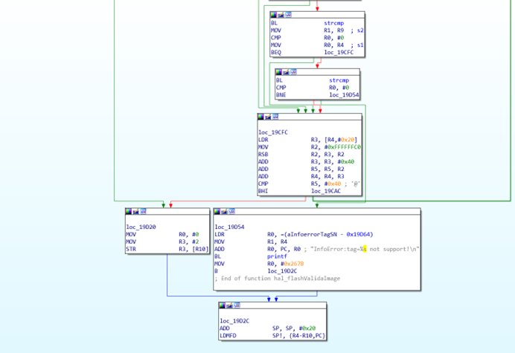Click the color palette icon on loc_19D2C node
The image size is (515, 353).
click(222, 305)
